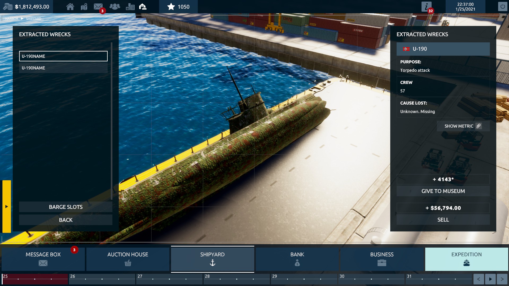Open the info notifications icon
509x286 pixels.
[426, 7]
